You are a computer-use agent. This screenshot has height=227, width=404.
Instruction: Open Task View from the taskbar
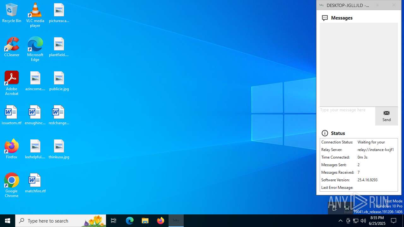(114, 221)
